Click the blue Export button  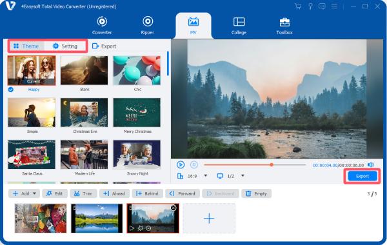[x=362, y=176]
